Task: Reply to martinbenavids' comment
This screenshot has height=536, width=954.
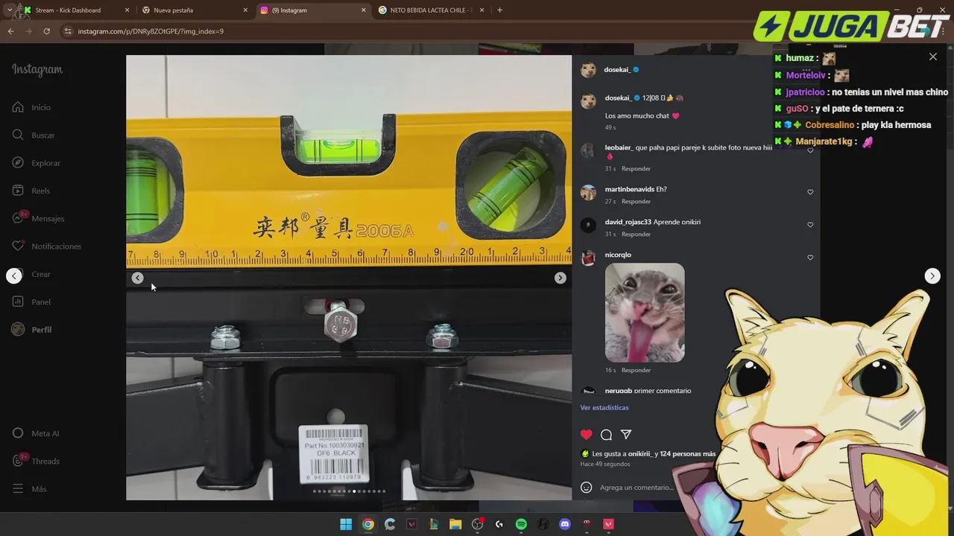Action: coord(636,201)
